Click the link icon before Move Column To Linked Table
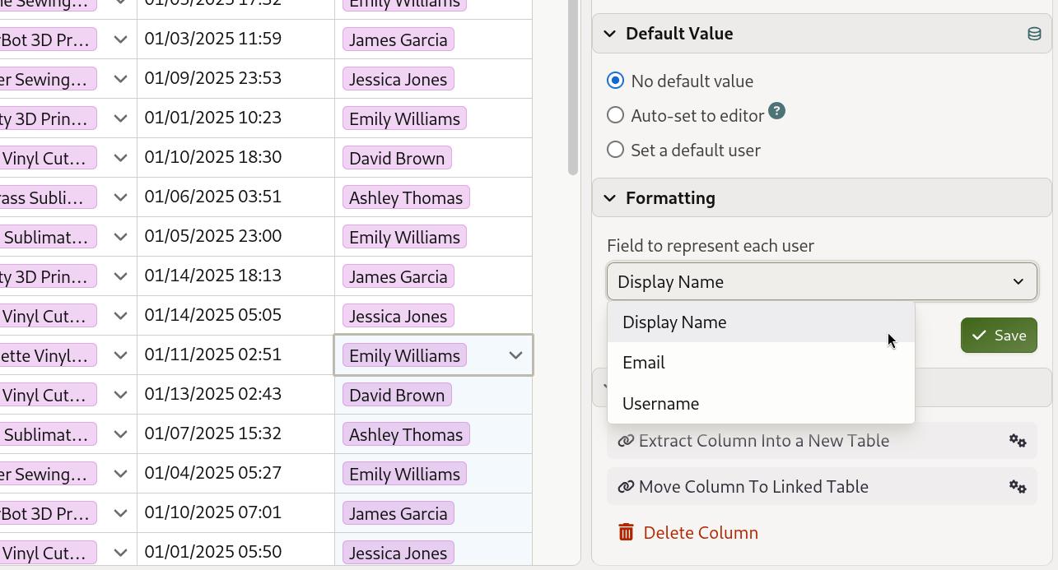 click(625, 487)
